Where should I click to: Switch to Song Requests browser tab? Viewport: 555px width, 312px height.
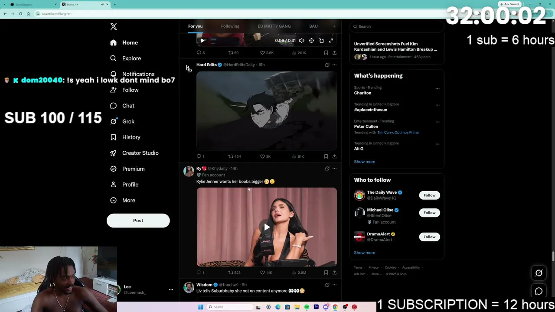point(33,4)
